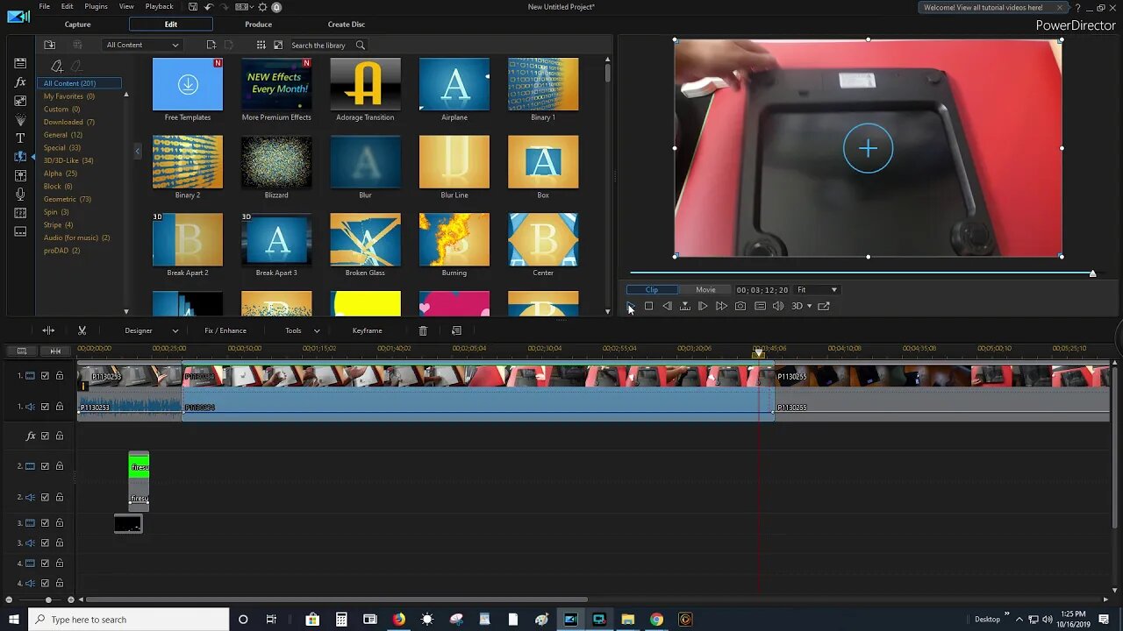Viewport: 1123px width, 631px height.
Task: Open the preferences gear icon
Action: tap(262, 7)
